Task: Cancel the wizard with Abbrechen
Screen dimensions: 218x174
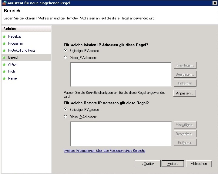Action: (x=199, y=164)
